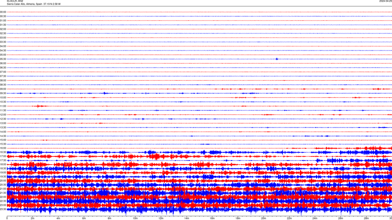Click the 20m tick label on time axis
The image size is (392, 220).
coord(263,218)
